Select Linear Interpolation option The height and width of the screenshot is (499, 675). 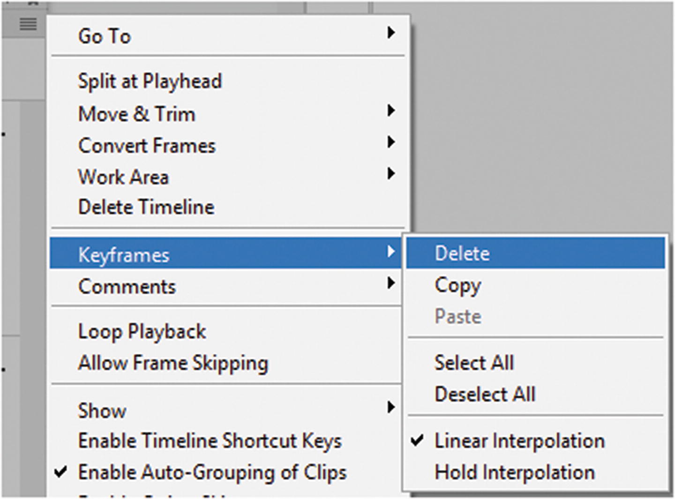tap(519, 441)
